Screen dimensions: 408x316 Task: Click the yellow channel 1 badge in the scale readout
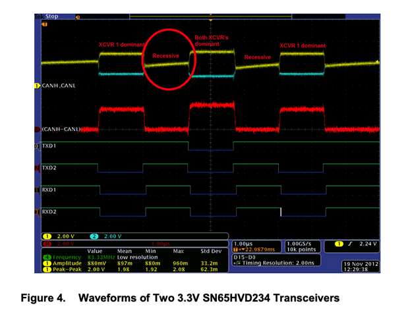pyautogui.click(x=47, y=236)
